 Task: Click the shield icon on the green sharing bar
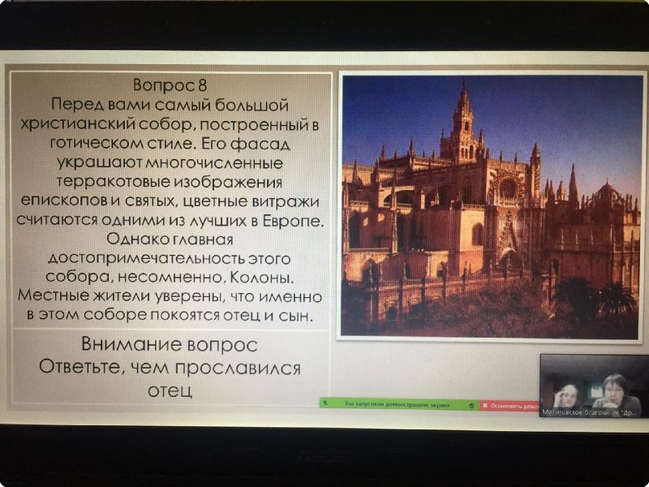(x=472, y=403)
